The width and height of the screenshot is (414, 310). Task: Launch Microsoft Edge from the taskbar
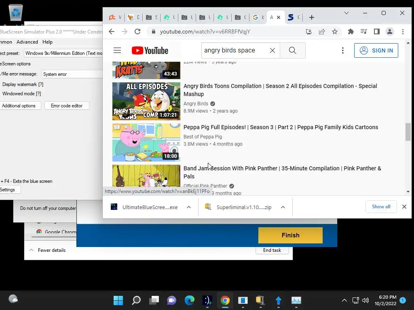(x=189, y=300)
